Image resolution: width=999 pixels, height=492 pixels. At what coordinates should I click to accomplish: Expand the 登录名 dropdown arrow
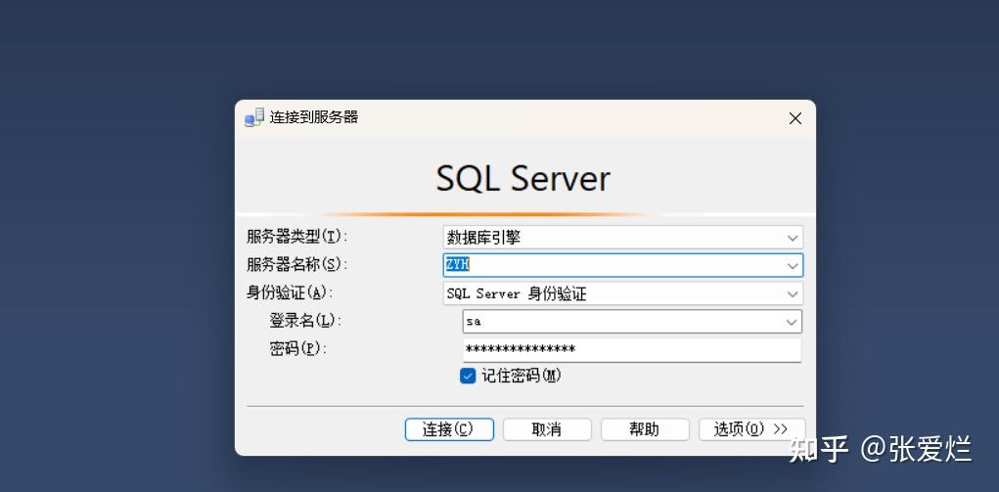791,322
